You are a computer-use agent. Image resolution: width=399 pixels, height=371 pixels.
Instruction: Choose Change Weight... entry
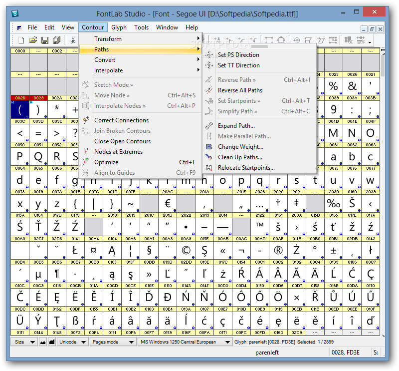click(x=260, y=147)
